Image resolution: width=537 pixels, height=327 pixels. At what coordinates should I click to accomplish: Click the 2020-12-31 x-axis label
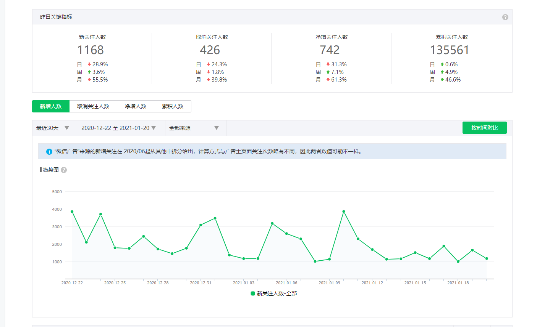[201, 283]
